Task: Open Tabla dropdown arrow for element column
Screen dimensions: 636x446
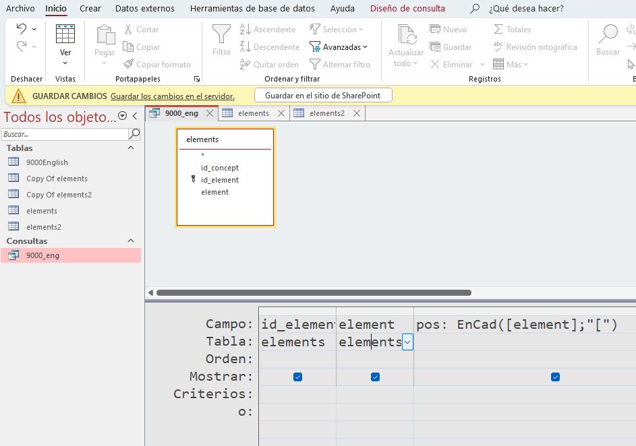Action: [407, 342]
